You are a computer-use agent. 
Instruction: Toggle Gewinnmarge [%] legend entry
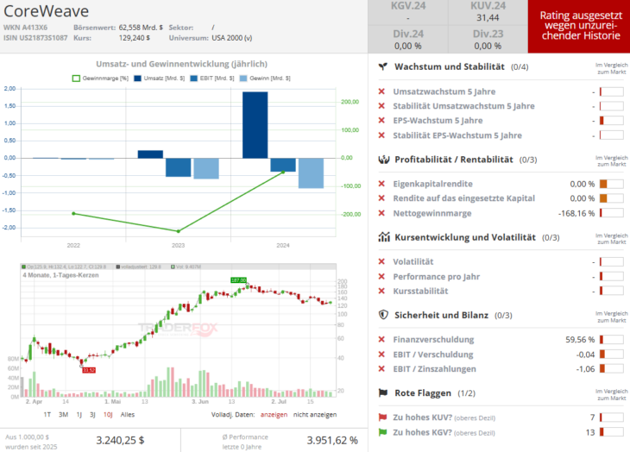point(100,78)
